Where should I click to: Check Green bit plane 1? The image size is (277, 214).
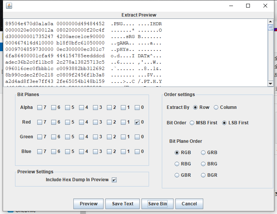[x=123, y=137]
